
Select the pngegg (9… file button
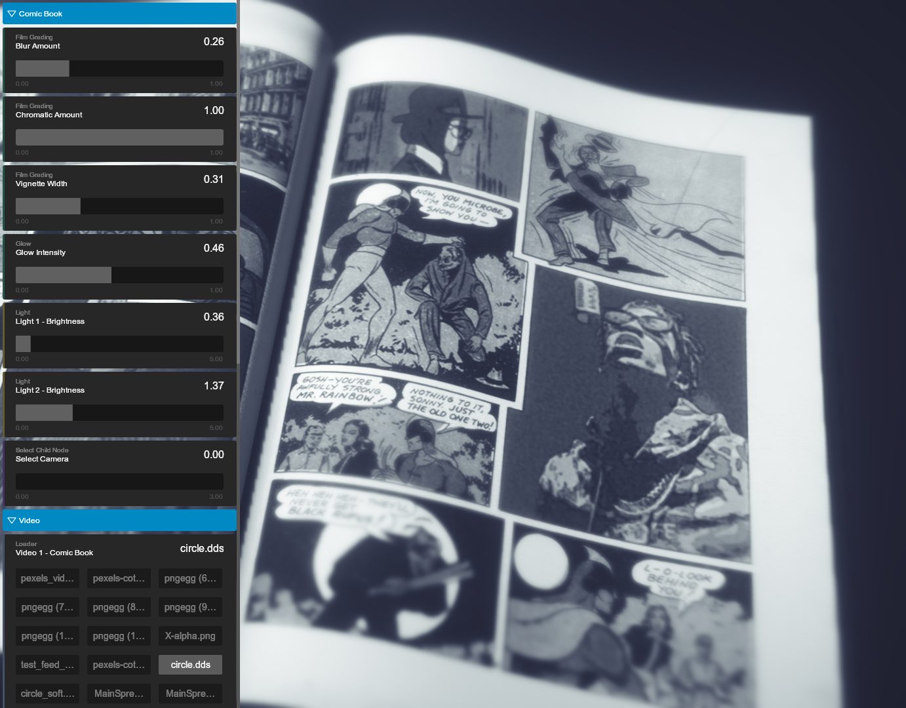[190, 607]
